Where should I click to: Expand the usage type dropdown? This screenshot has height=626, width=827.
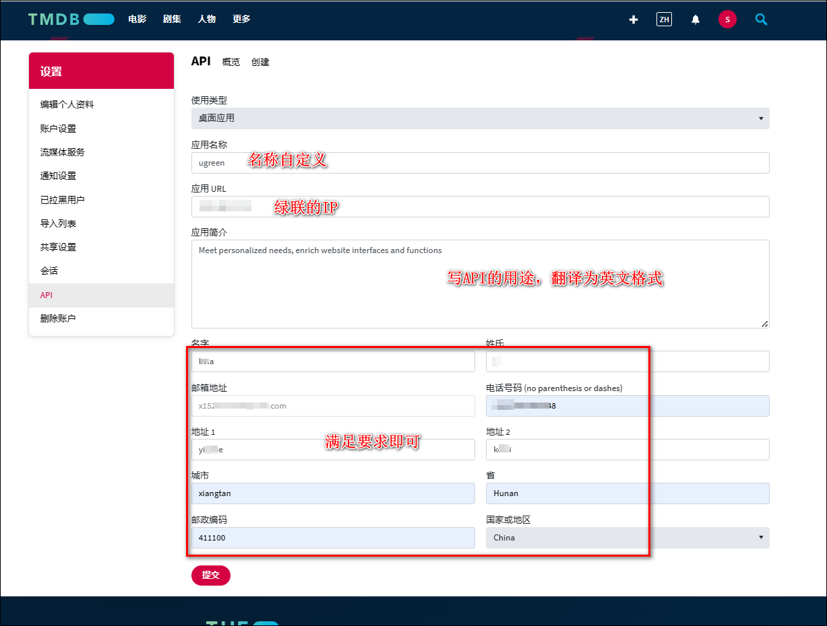click(480, 118)
